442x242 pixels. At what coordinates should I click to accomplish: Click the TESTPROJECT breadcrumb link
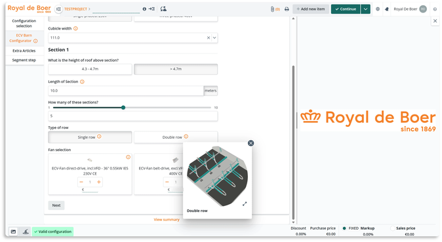(75, 9)
